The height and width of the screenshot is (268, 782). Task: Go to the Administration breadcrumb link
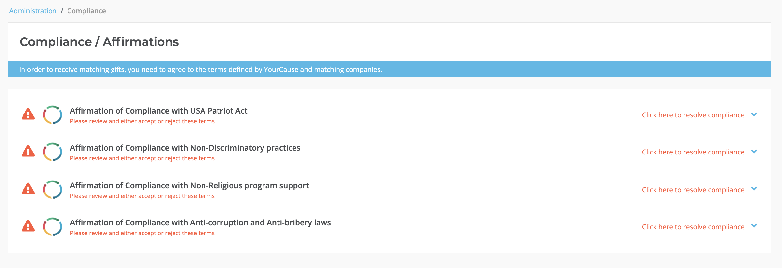(x=33, y=11)
